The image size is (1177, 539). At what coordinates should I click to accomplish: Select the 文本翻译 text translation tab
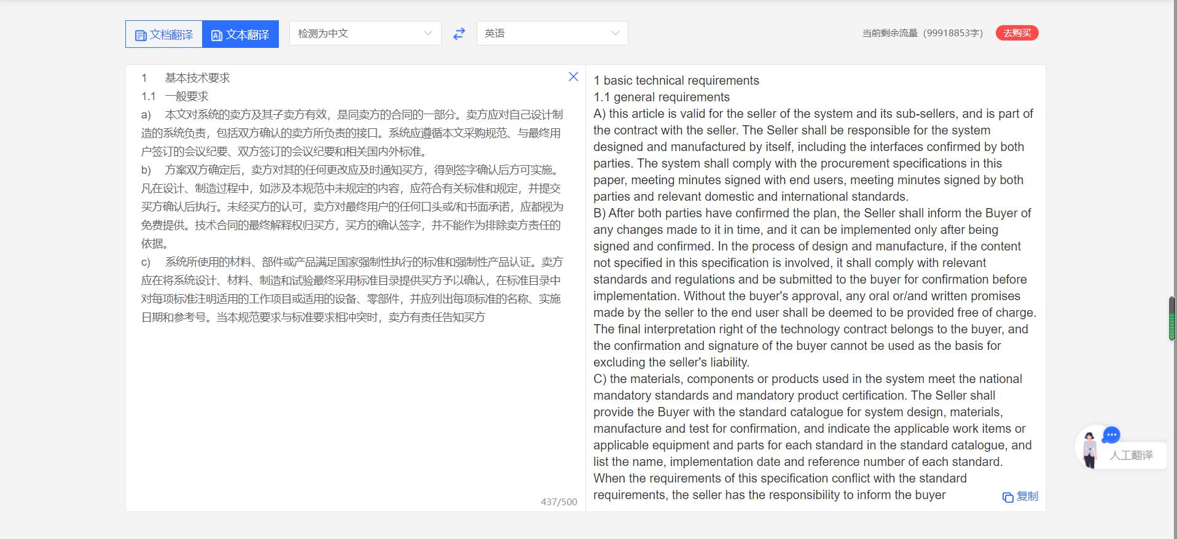tap(240, 34)
